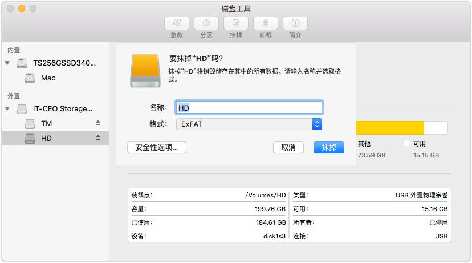The width and height of the screenshot is (472, 263).
Task: Click the yellow storage usage bar
Action: (390, 127)
